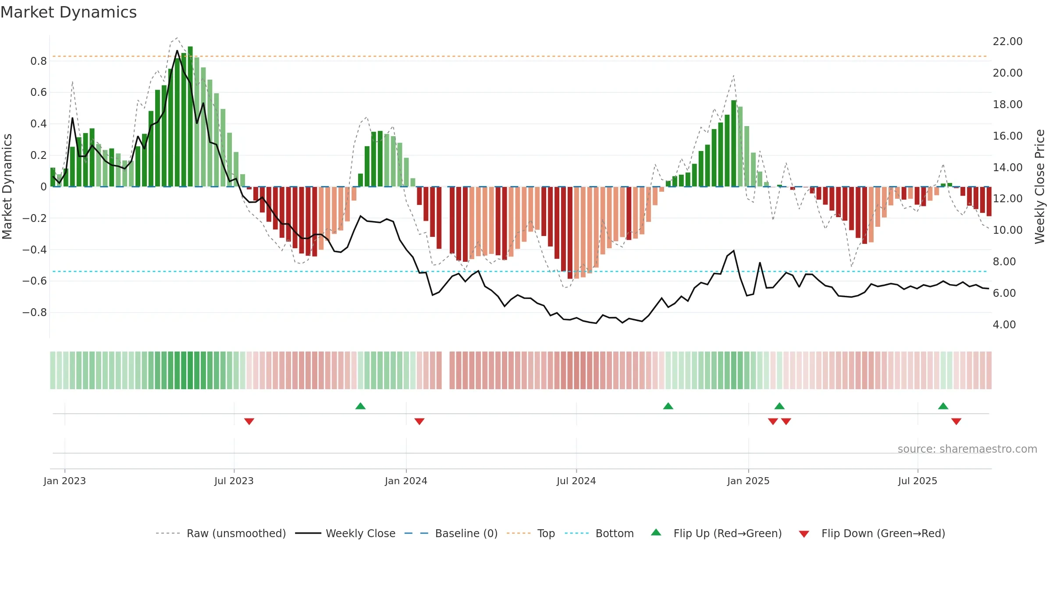Click the rotated 'Market Dynamics' left axis title
This screenshot has width=1052, height=591.
click(x=7, y=186)
